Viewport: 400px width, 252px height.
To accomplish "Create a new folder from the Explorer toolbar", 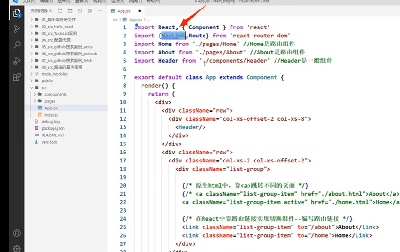I will [70, 11].
